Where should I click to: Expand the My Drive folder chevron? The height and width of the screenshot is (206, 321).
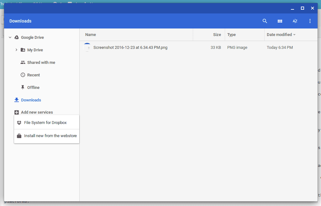click(16, 49)
